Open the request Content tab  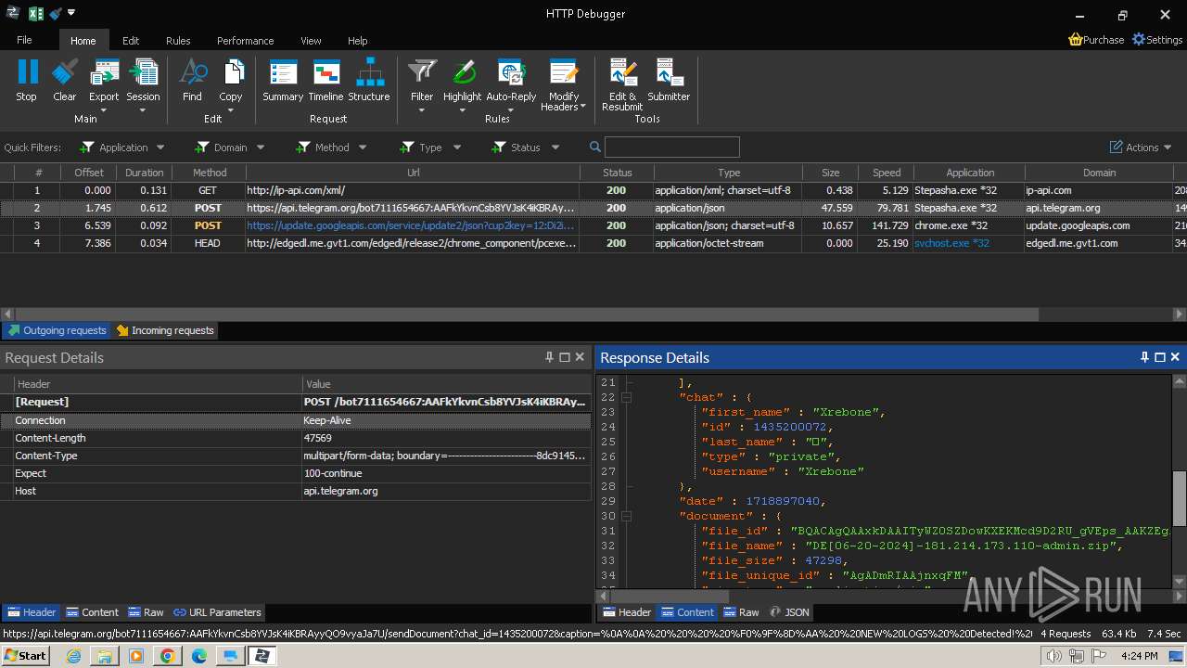92,612
